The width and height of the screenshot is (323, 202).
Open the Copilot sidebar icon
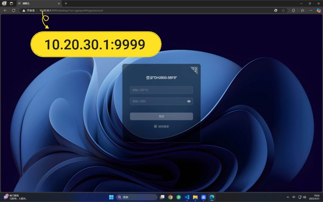coord(318,10)
